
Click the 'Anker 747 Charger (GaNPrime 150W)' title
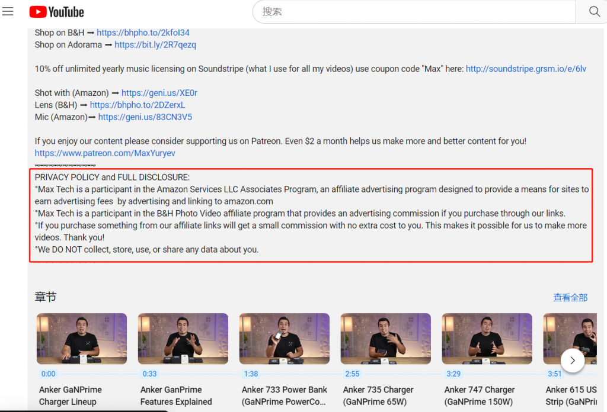pos(480,396)
